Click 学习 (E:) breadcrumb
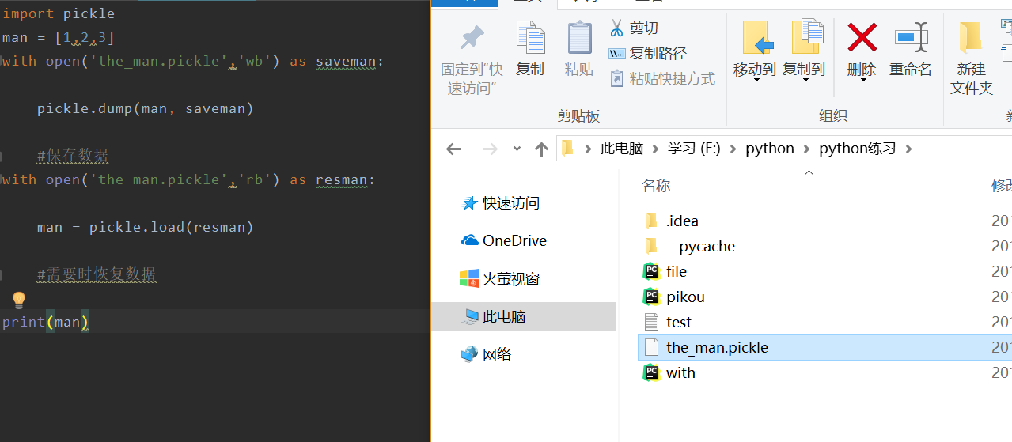Viewport: 1012px width, 442px height. click(694, 149)
